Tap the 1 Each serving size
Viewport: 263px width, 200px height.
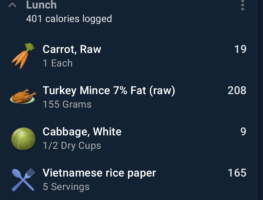click(58, 63)
